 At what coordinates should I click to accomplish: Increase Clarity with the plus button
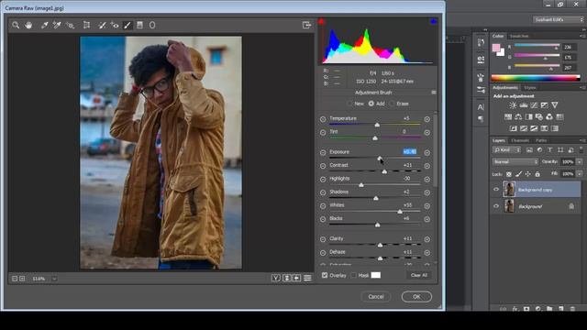tap(427, 239)
